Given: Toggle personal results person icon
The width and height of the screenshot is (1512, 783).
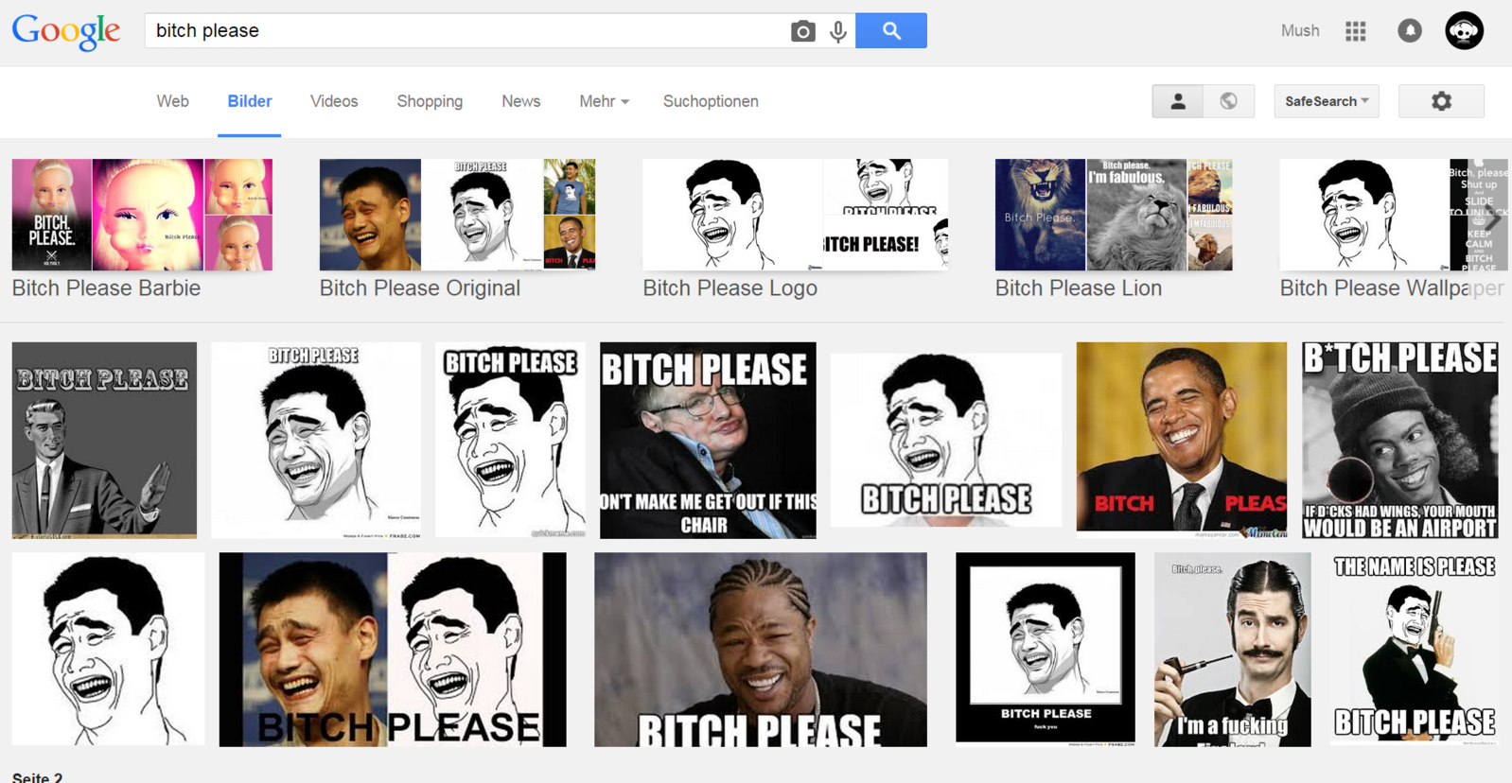Looking at the screenshot, I should (1177, 101).
